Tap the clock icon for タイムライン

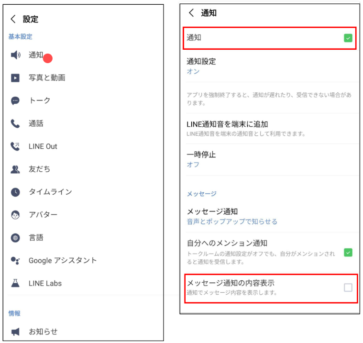(15, 192)
